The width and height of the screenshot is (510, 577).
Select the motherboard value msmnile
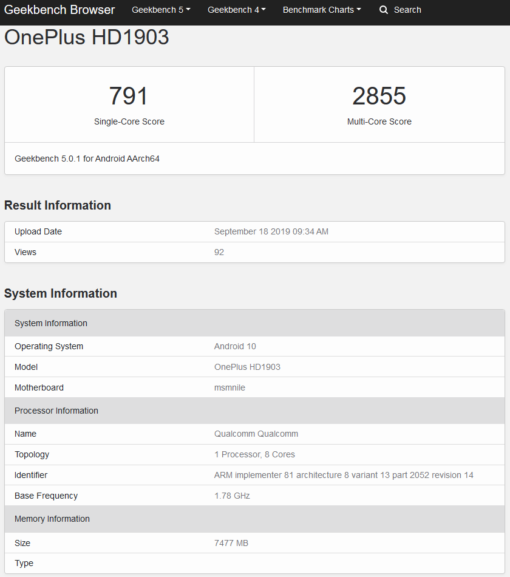coord(229,388)
